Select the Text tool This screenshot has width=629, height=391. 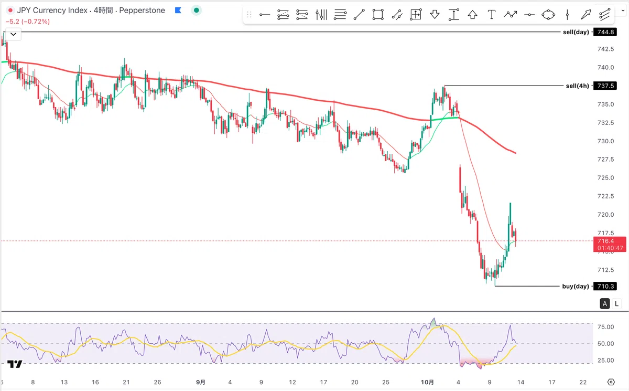click(491, 15)
